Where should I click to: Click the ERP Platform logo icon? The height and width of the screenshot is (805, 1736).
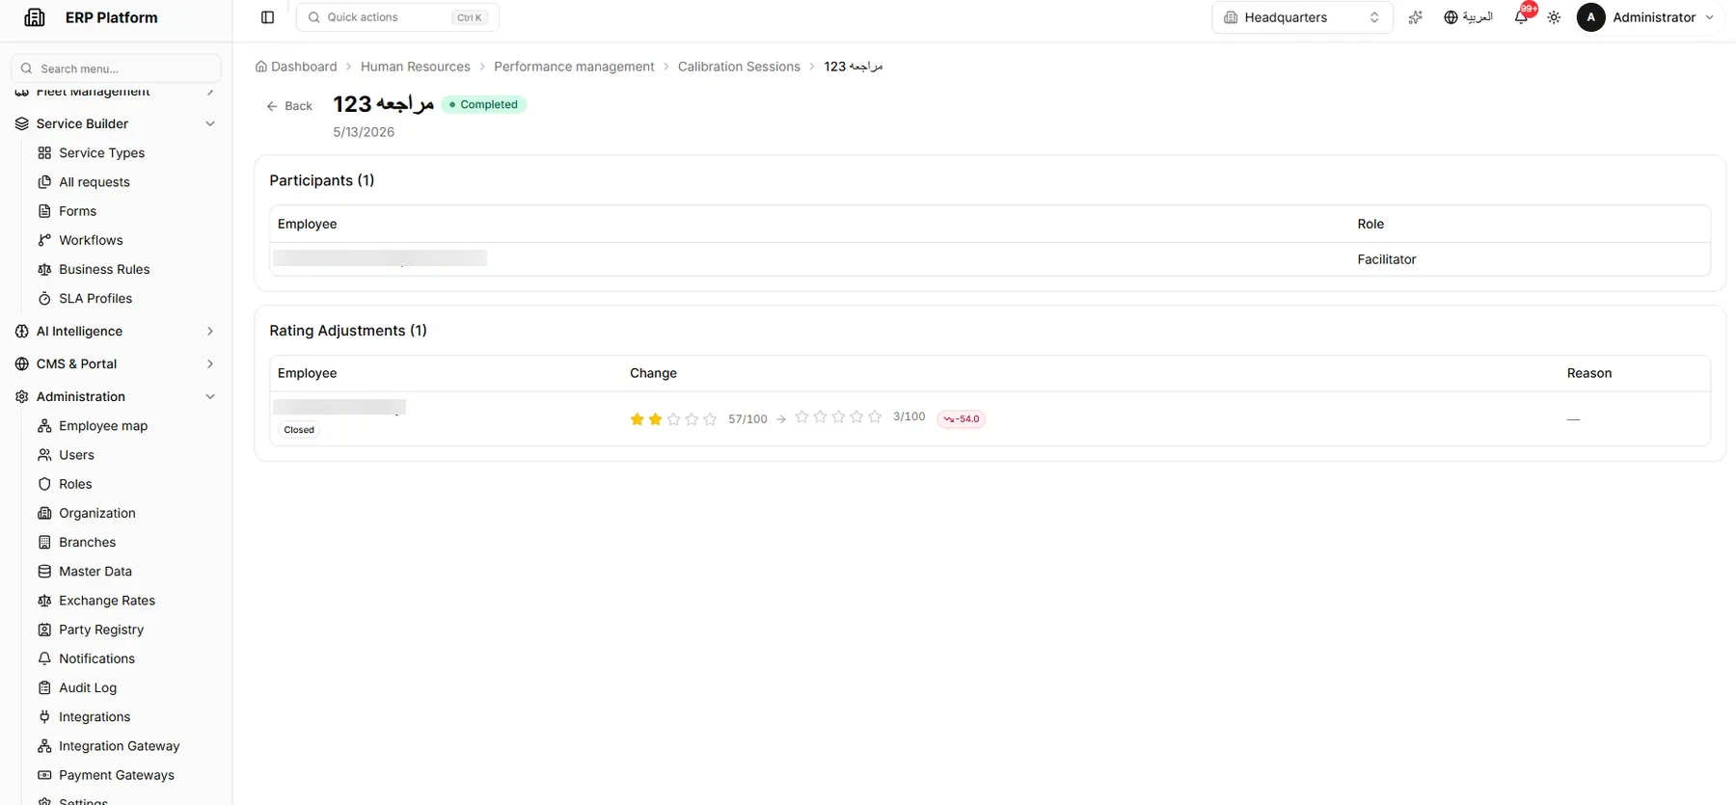(x=35, y=17)
